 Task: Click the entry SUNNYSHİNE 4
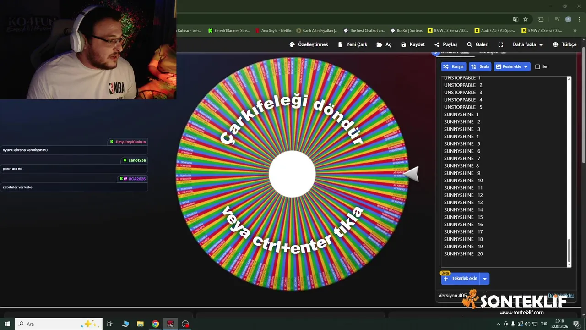coord(461,137)
